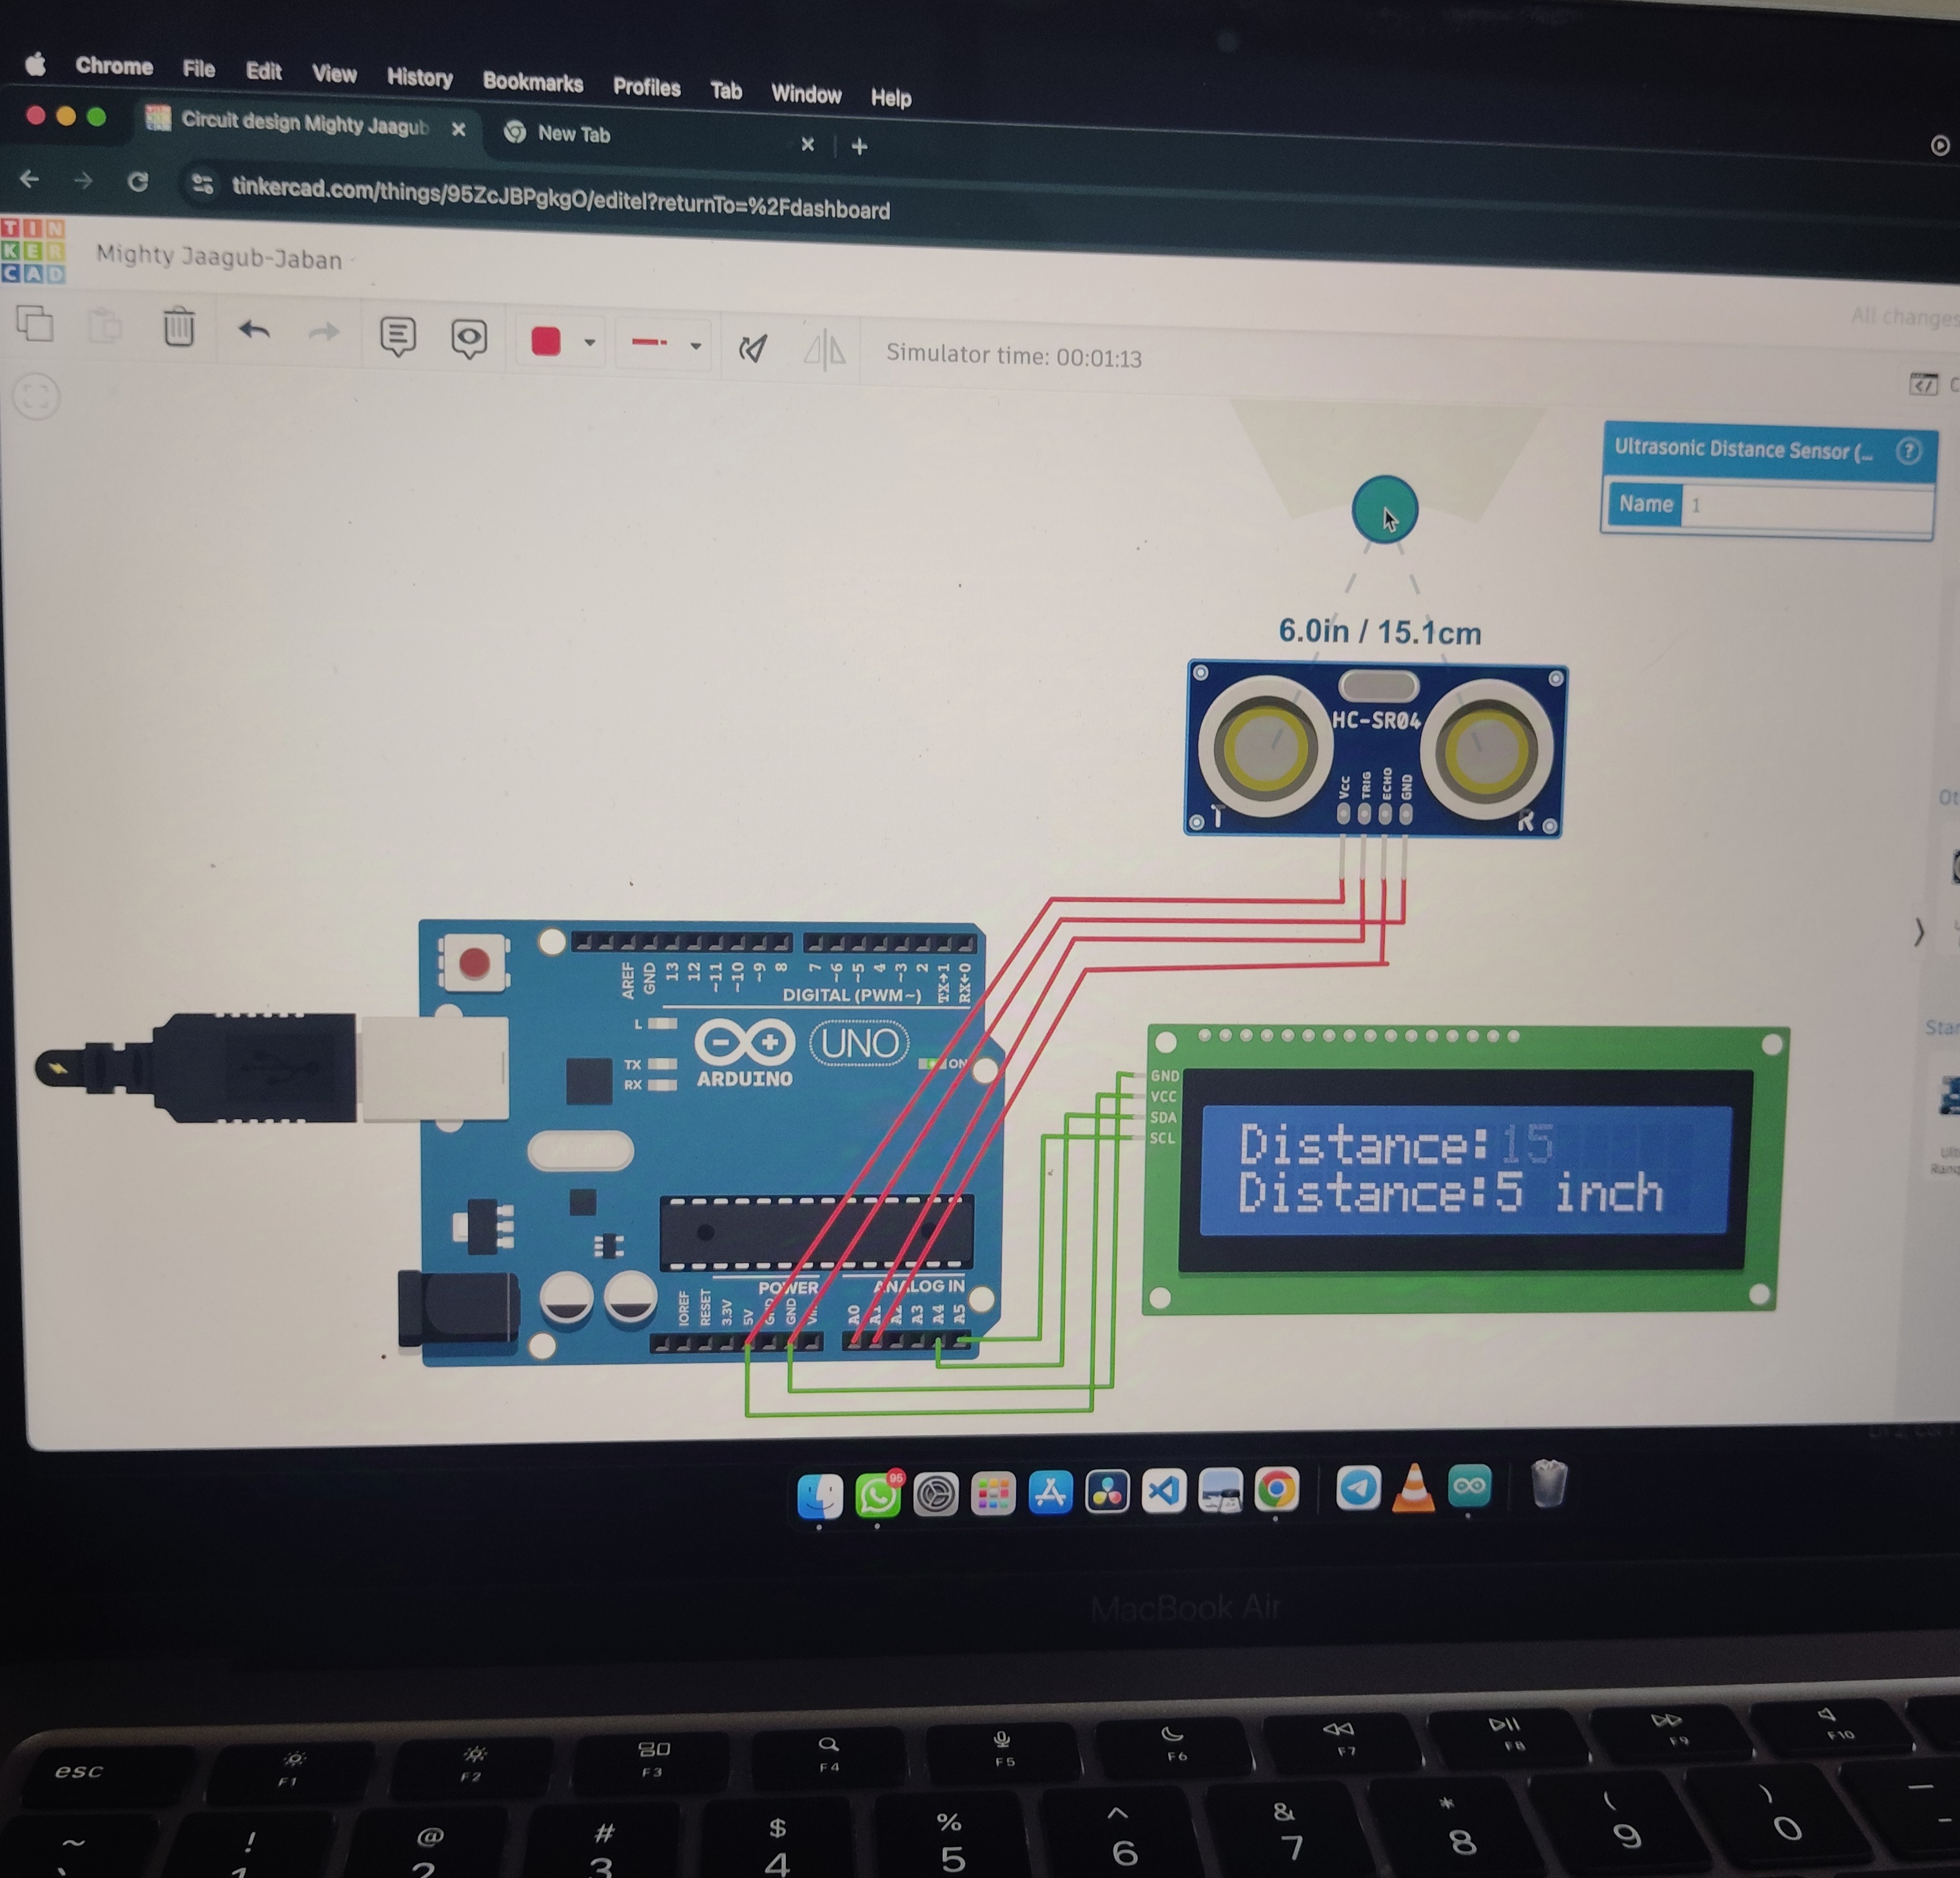Open the wire color dropdown arrow
Image resolution: width=1960 pixels, height=1878 pixels.
point(590,343)
